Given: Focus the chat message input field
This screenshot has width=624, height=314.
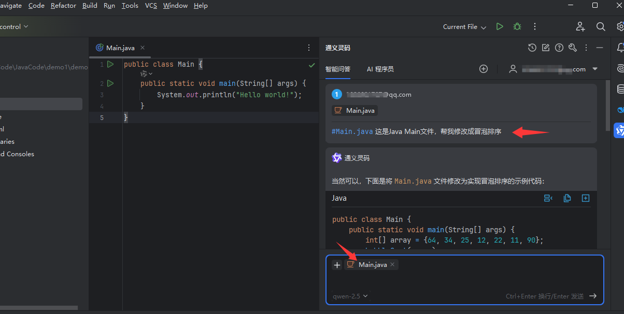Looking at the screenshot, I should pos(465,281).
